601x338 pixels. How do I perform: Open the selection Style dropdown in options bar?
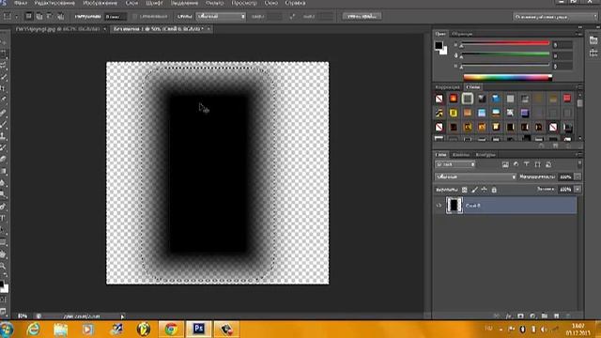222,17
